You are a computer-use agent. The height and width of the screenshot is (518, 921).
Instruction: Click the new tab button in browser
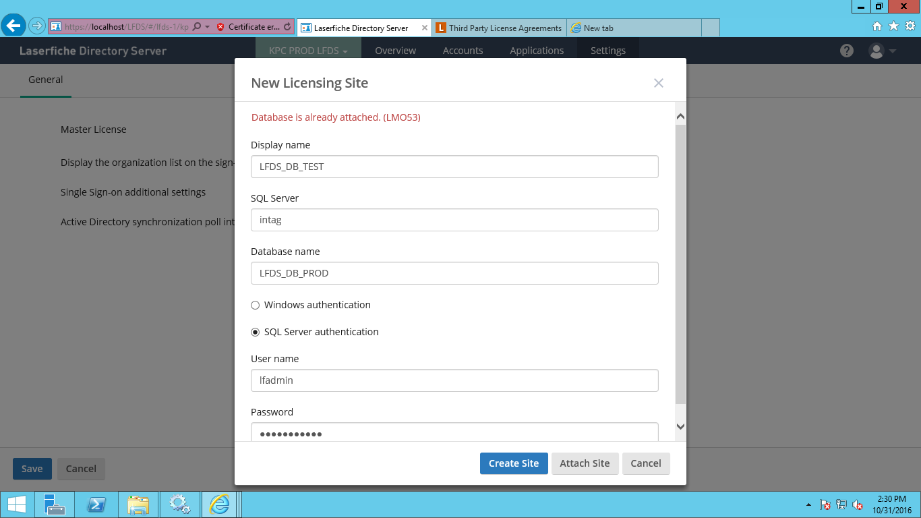(711, 28)
